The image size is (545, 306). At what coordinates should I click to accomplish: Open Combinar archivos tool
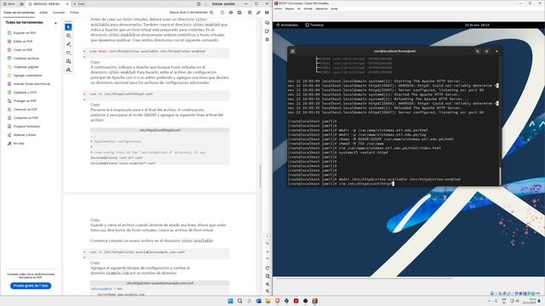[x=23, y=59]
